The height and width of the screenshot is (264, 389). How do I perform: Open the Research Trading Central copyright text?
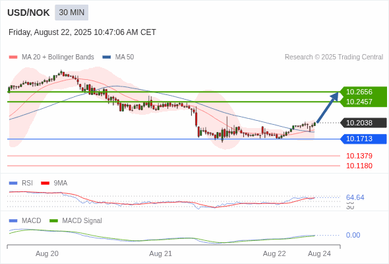[334, 57]
